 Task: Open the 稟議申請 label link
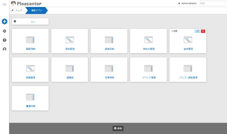pos(30,106)
